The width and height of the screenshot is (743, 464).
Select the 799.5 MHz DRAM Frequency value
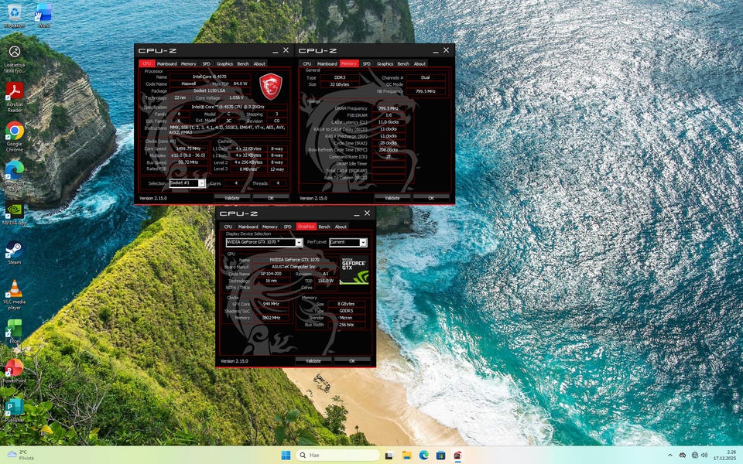point(388,108)
